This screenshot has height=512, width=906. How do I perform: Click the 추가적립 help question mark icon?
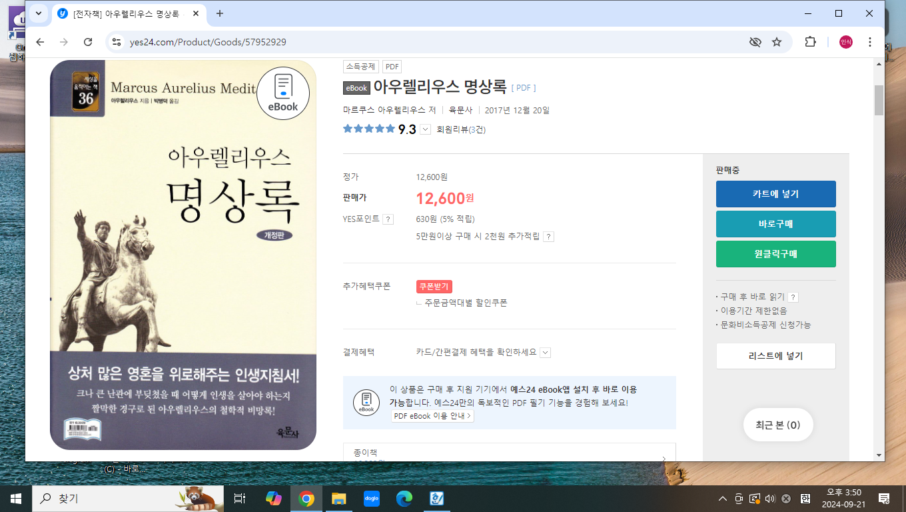(x=549, y=237)
